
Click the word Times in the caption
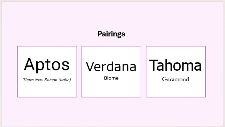28,80
